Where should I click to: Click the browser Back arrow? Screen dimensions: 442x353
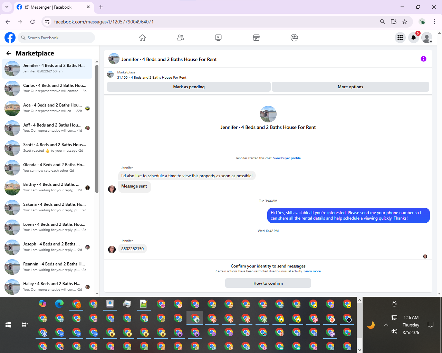point(8,22)
